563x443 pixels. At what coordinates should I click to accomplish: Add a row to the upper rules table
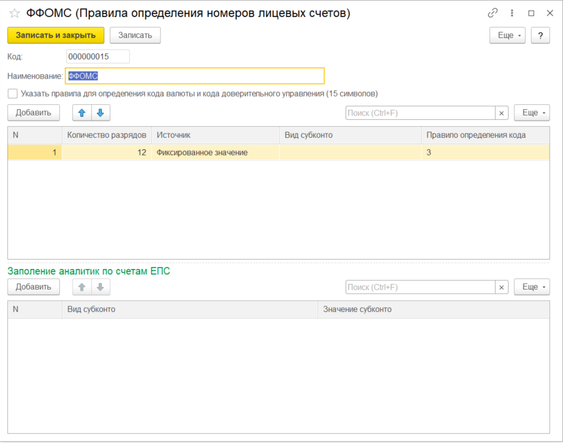coord(33,112)
